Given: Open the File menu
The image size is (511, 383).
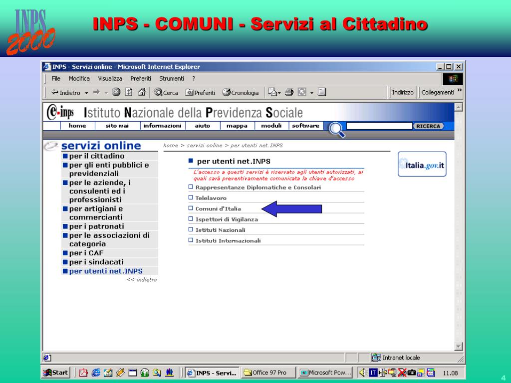Looking at the screenshot, I should coord(56,78).
